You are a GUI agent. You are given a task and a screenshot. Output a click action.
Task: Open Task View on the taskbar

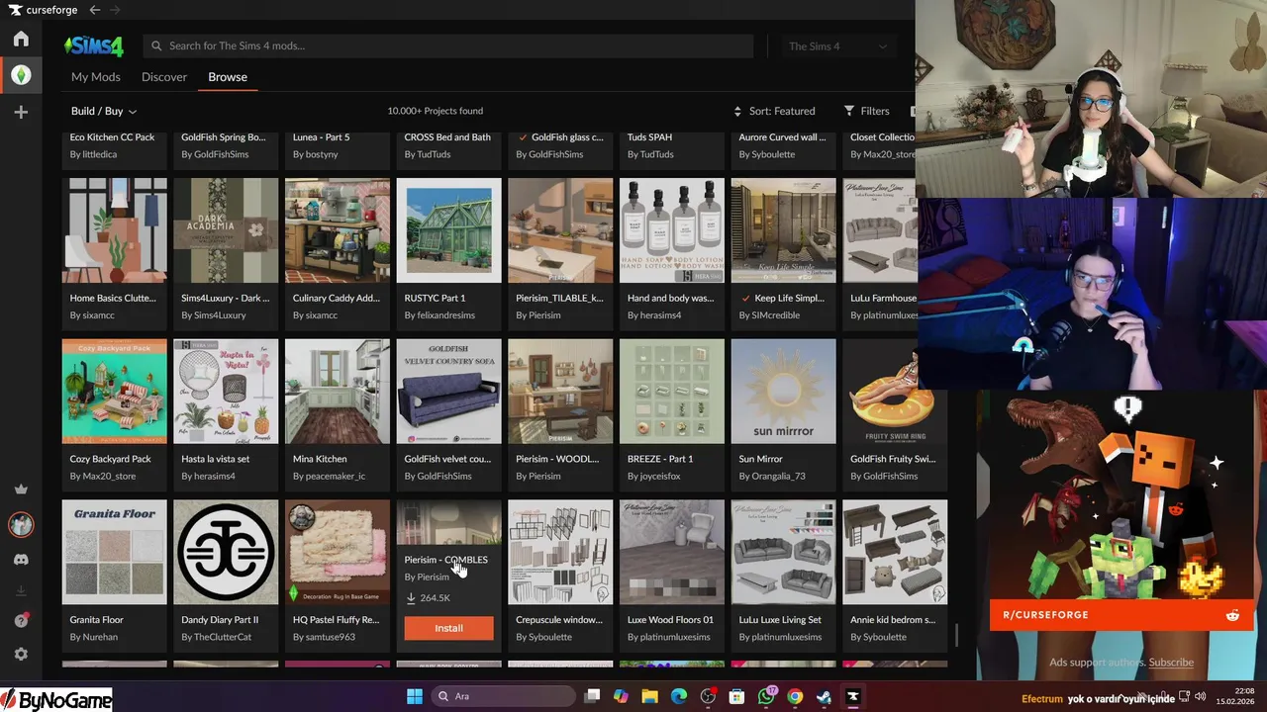point(592,696)
